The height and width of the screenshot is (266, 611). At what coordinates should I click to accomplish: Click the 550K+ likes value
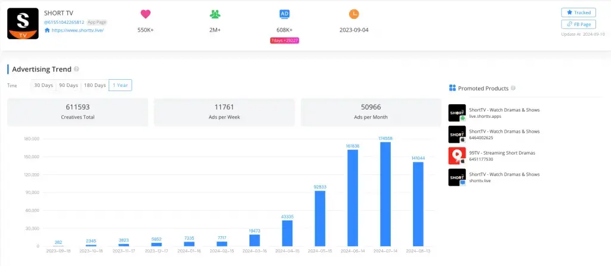(x=146, y=30)
